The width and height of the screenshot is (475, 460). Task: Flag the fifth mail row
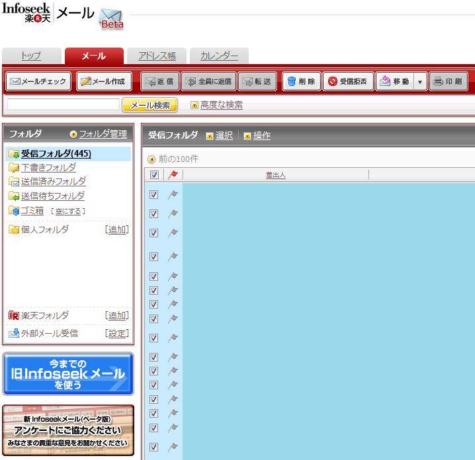pos(173,276)
